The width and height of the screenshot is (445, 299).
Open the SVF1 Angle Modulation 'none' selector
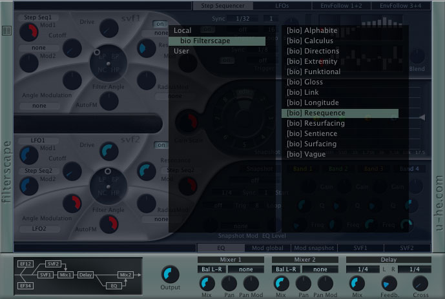39,106
